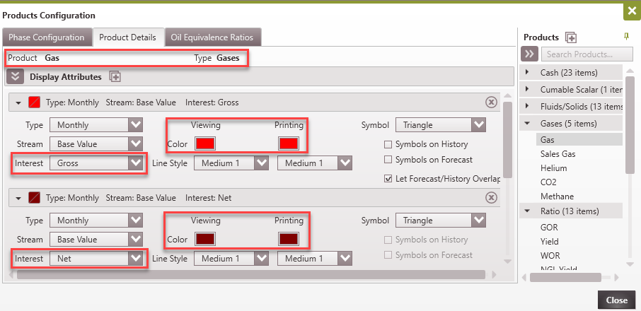This screenshot has width=641, height=311.
Task: Pick Viewing color for Gross
Action: pyautogui.click(x=205, y=143)
